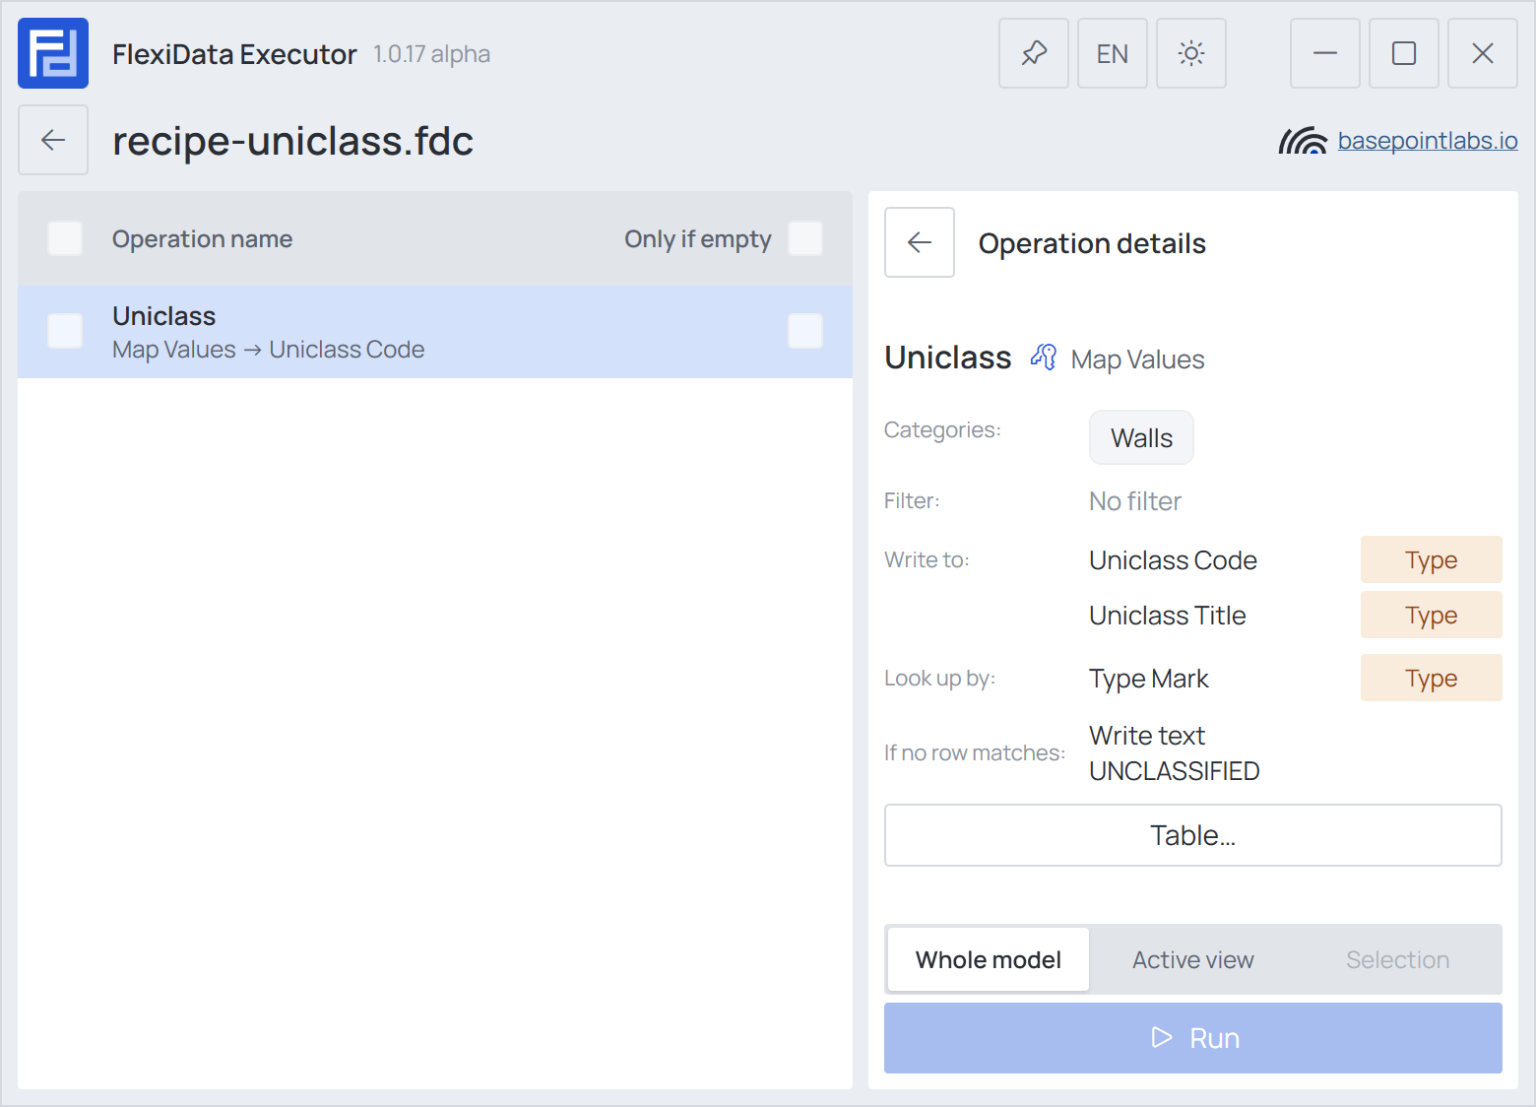The height and width of the screenshot is (1107, 1536).
Task: Click the FlexiData Executor logo icon
Action: coord(53,53)
